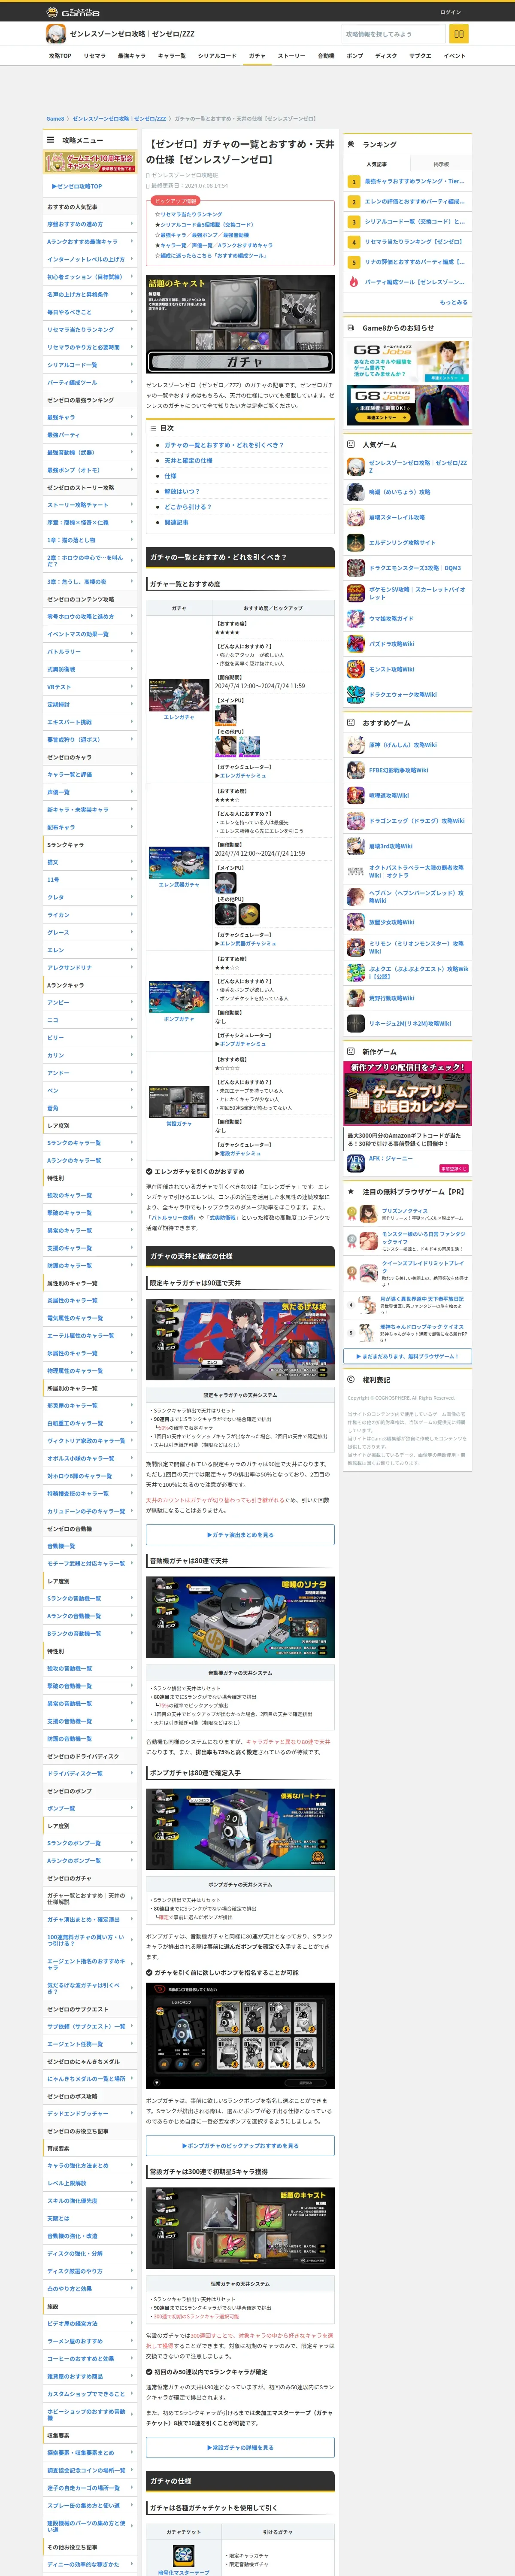Select the 攻略TOP tab in the navigation bar
Image resolution: width=515 pixels, height=2576 pixels.
[x=60, y=56]
